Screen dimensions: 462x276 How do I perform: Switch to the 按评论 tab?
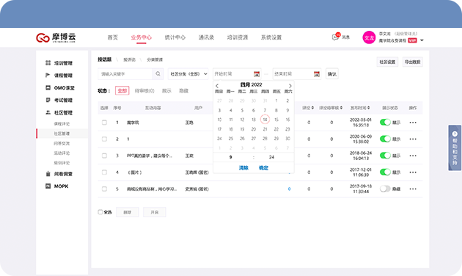coord(129,59)
